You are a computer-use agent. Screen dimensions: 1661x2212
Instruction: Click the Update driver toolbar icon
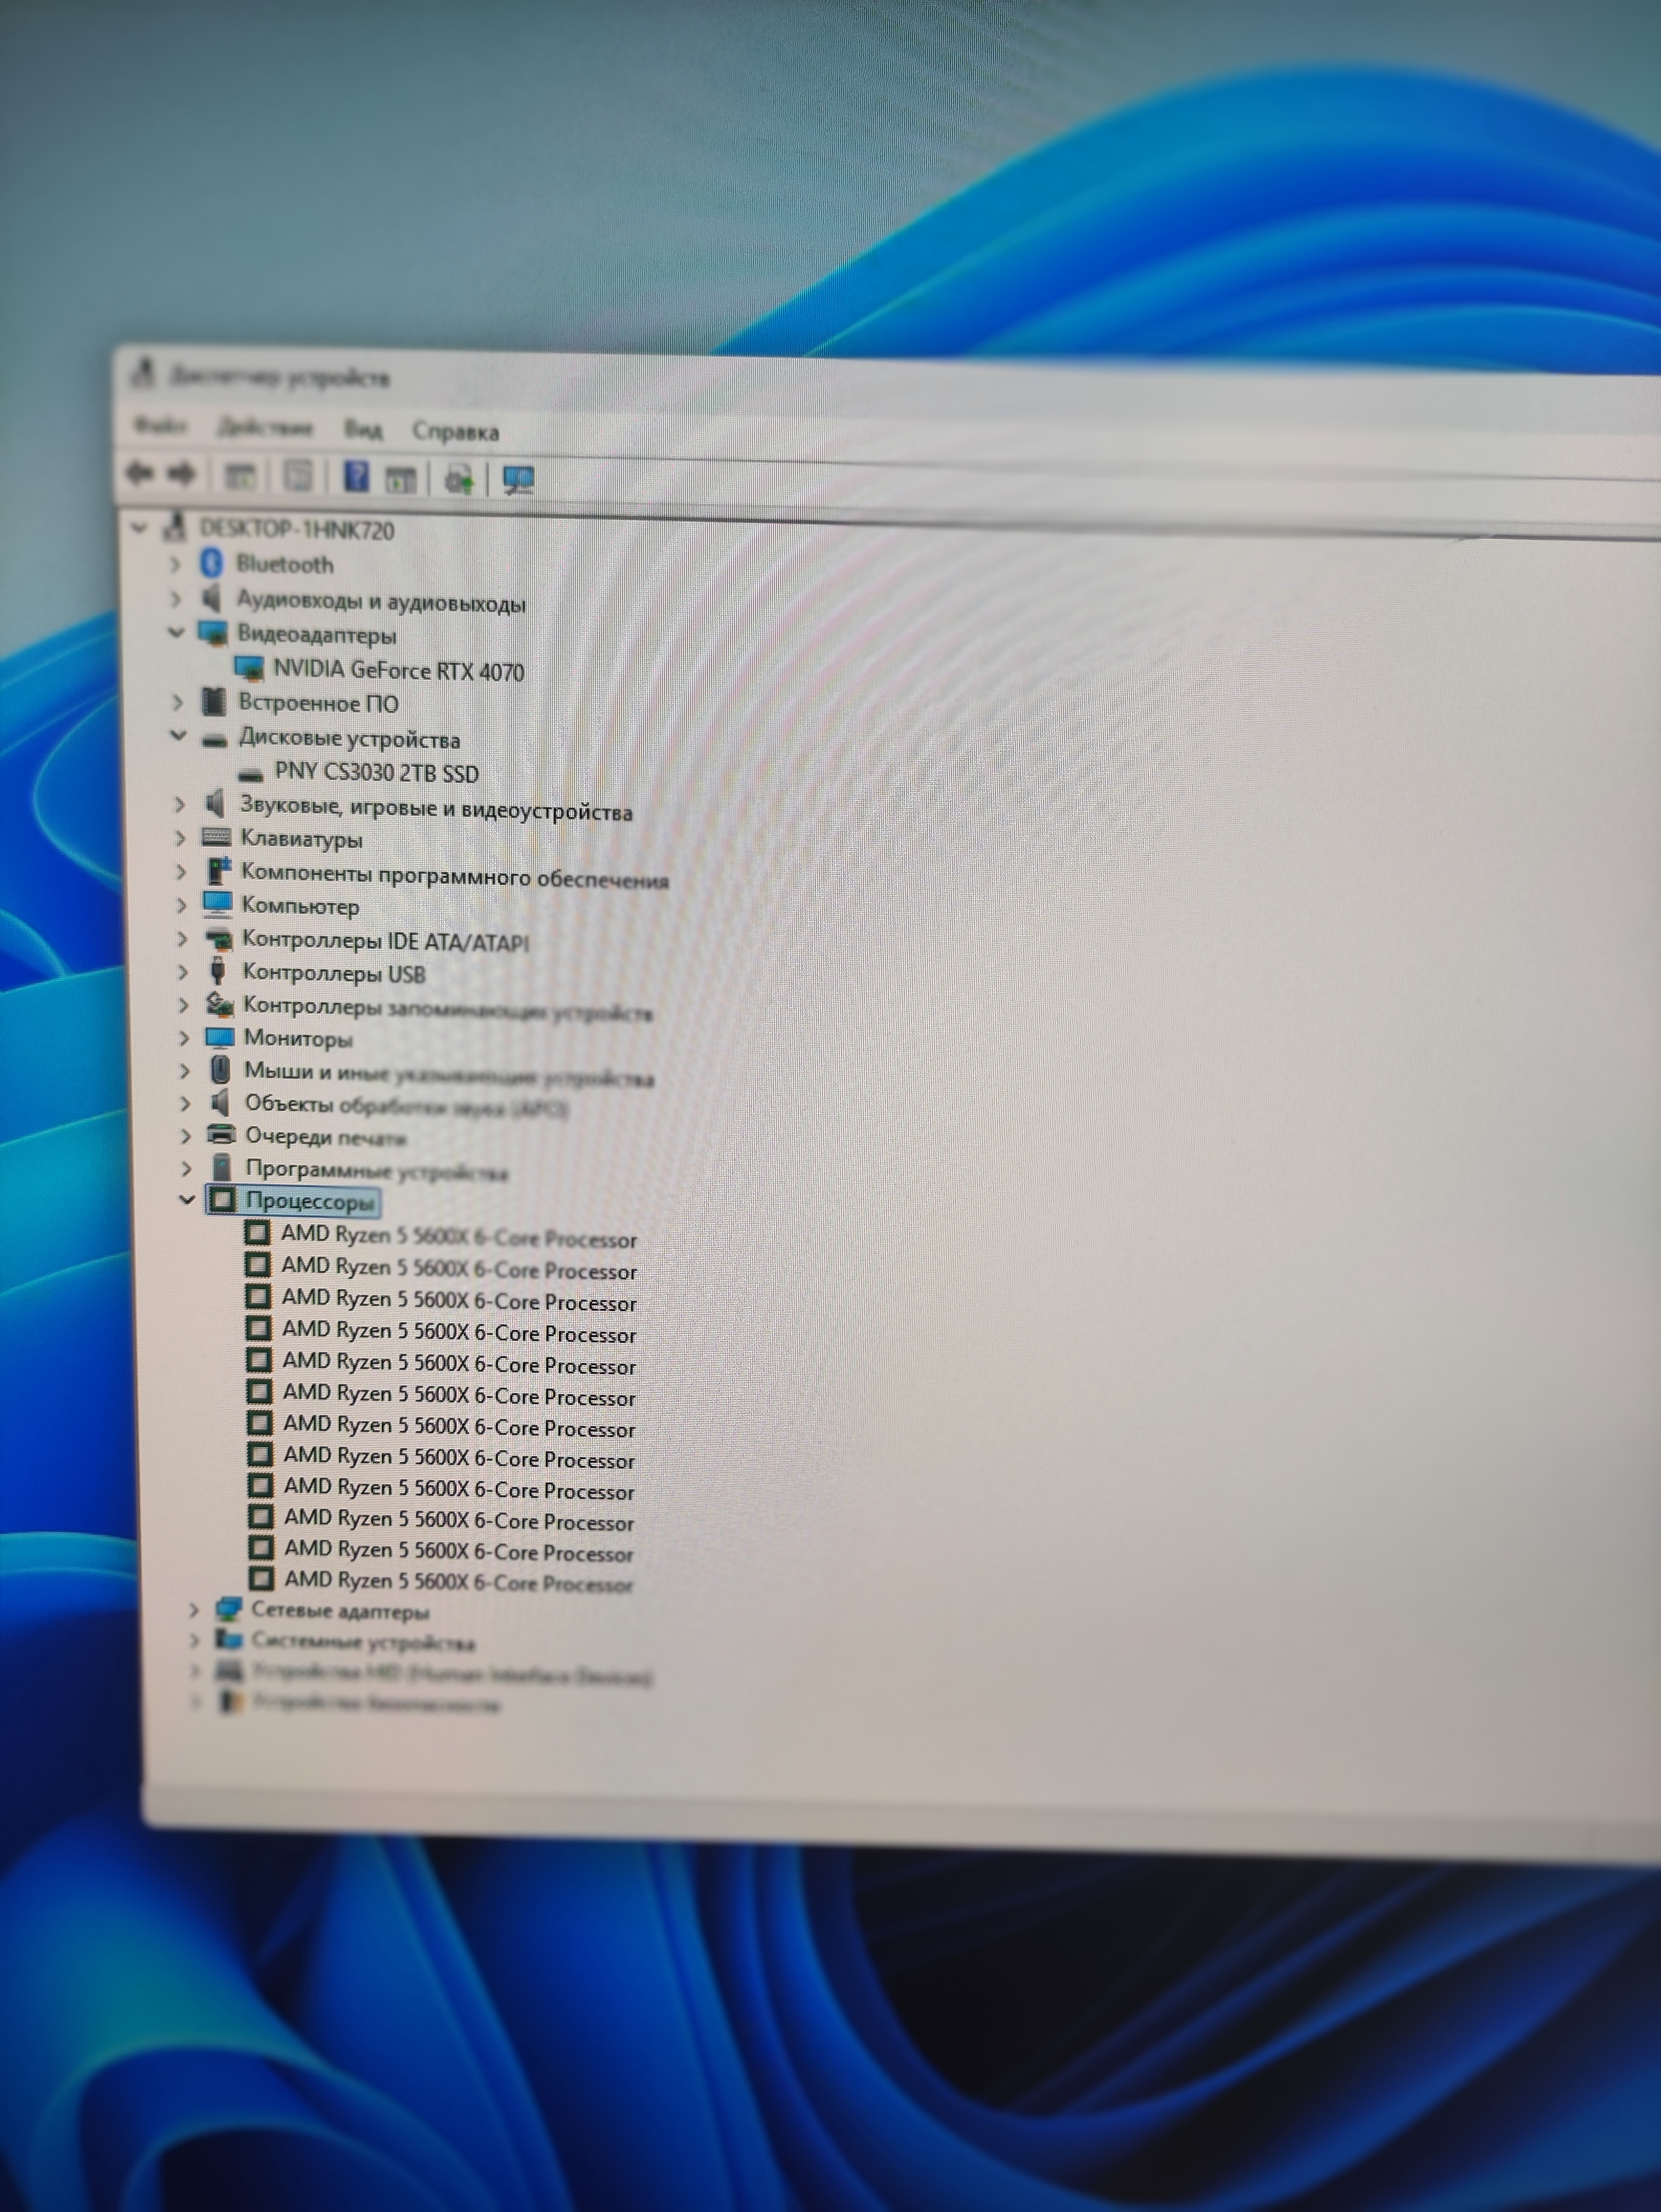[x=459, y=479]
